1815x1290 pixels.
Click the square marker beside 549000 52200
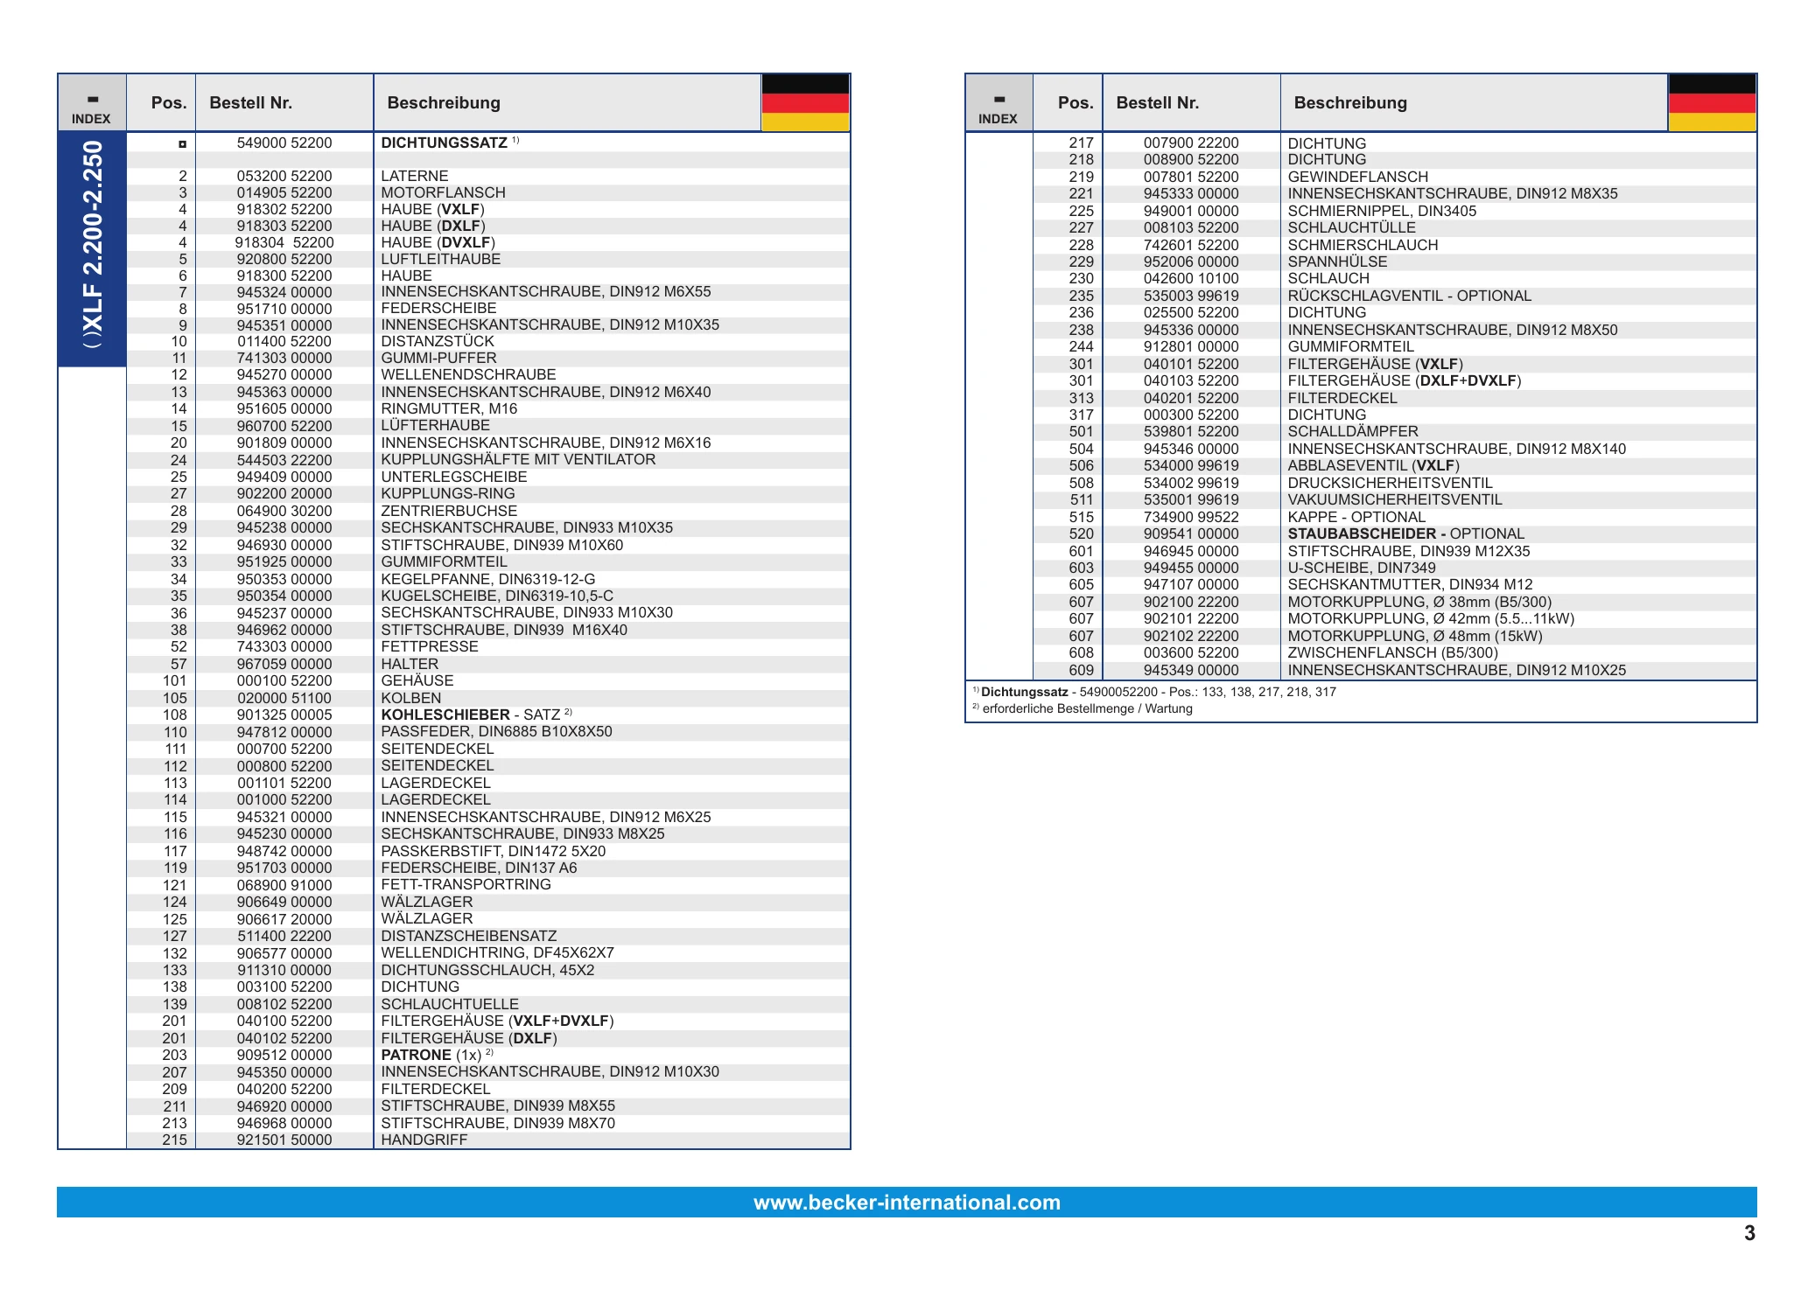182,143
